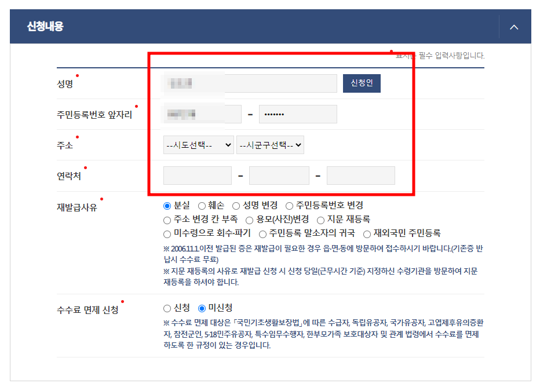Click the 연락처 field label

point(68,176)
